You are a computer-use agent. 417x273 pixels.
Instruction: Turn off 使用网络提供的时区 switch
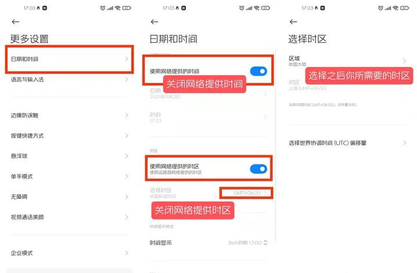pyautogui.click(x=258, y=169)
